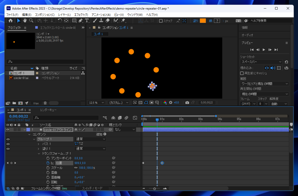Viewport: 298px width, 196px height.
Task: Delete selected project item with trash icon
Action: point(45,103)
